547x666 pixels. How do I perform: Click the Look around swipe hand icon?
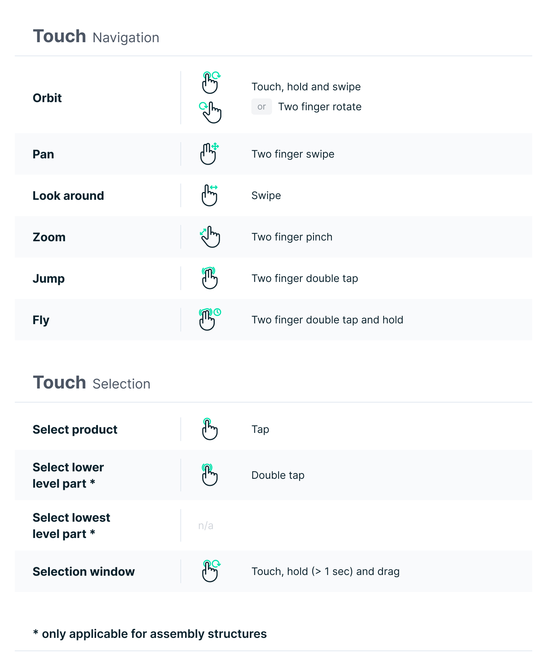tap(210, 195)
